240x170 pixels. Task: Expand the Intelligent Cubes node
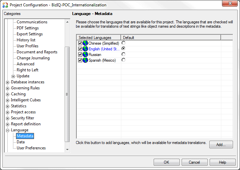coord(7,100)
